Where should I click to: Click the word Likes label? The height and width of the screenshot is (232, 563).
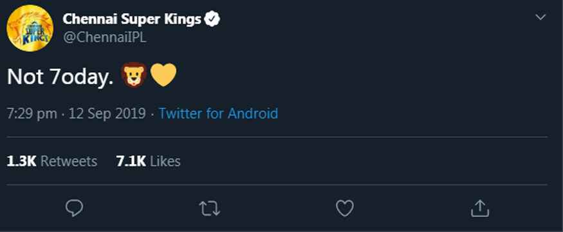(165, 161)
